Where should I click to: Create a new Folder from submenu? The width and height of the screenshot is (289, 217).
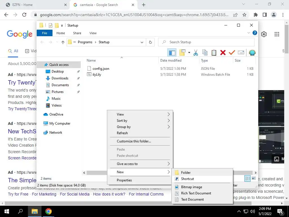point(202,173)
